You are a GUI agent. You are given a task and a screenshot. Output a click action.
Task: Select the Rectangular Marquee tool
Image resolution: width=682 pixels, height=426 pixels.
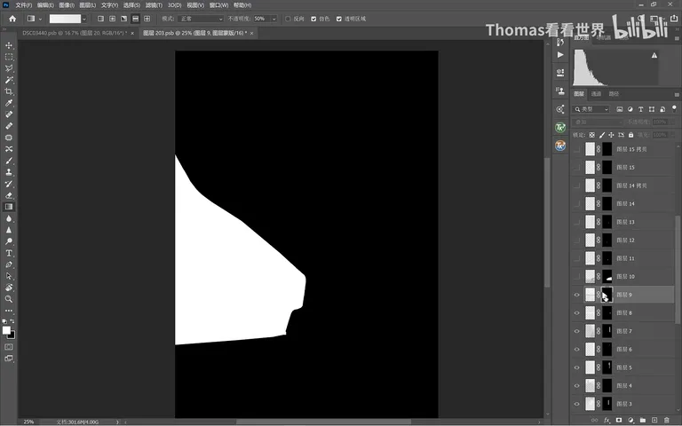[9, 57]
